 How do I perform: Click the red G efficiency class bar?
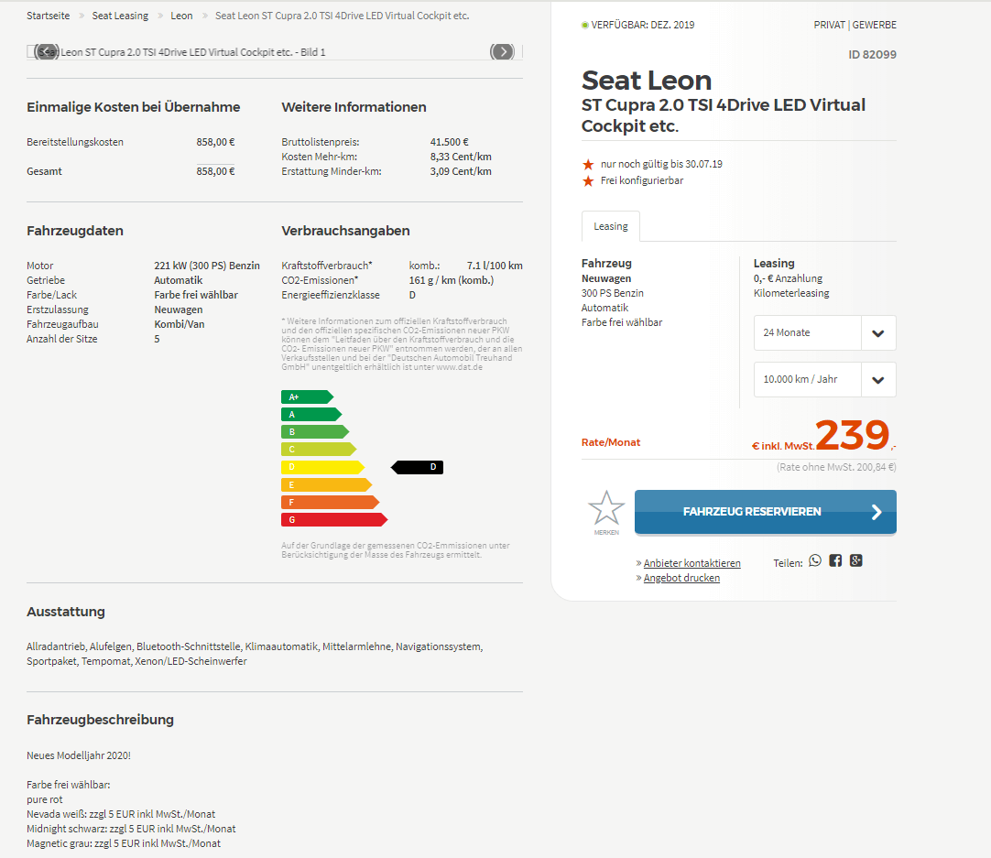point(333,519)
